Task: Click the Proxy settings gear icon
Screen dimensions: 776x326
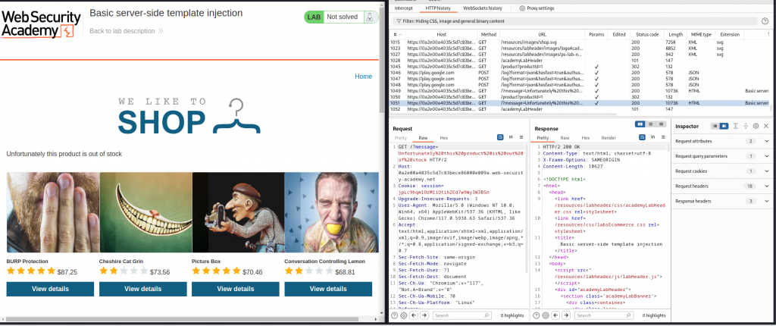Action: pos(522,8)
